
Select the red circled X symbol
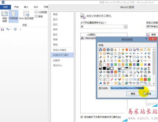pyautogui.click(x=104, y=50)
